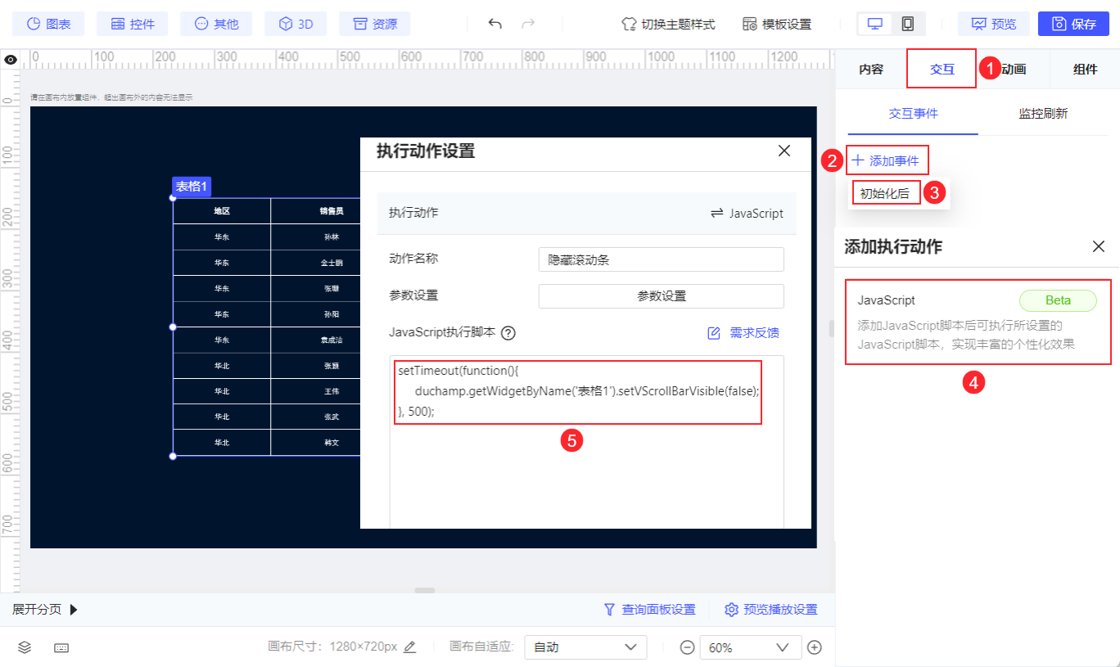
Task: Click the 地区 table header cell
Action: pyautogui.click(x=222, y=211)
